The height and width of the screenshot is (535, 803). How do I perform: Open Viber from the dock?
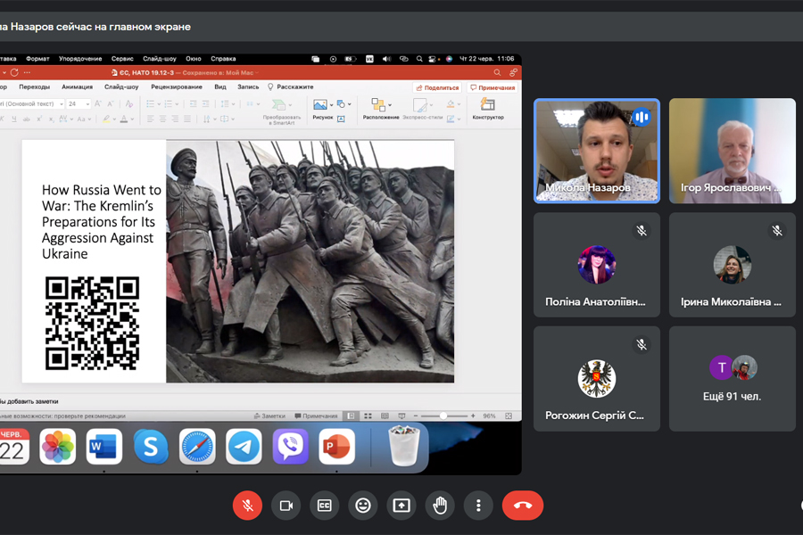[x=290, y=447]
